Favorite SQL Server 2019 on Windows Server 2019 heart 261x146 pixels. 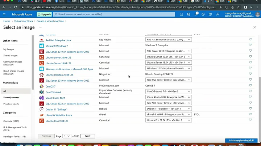point(250,51)
